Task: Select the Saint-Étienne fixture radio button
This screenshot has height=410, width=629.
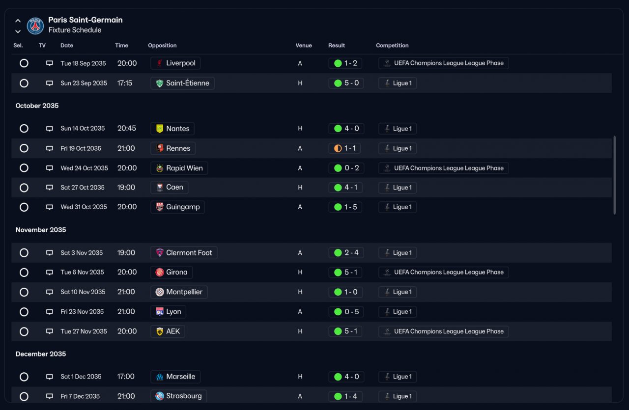Action: coord(24,83)
